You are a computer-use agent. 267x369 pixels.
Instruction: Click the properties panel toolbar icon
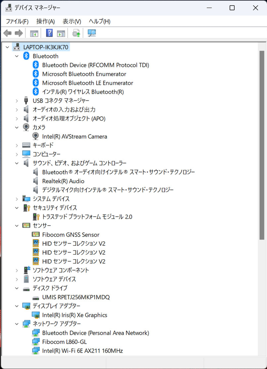pos(61,33)
